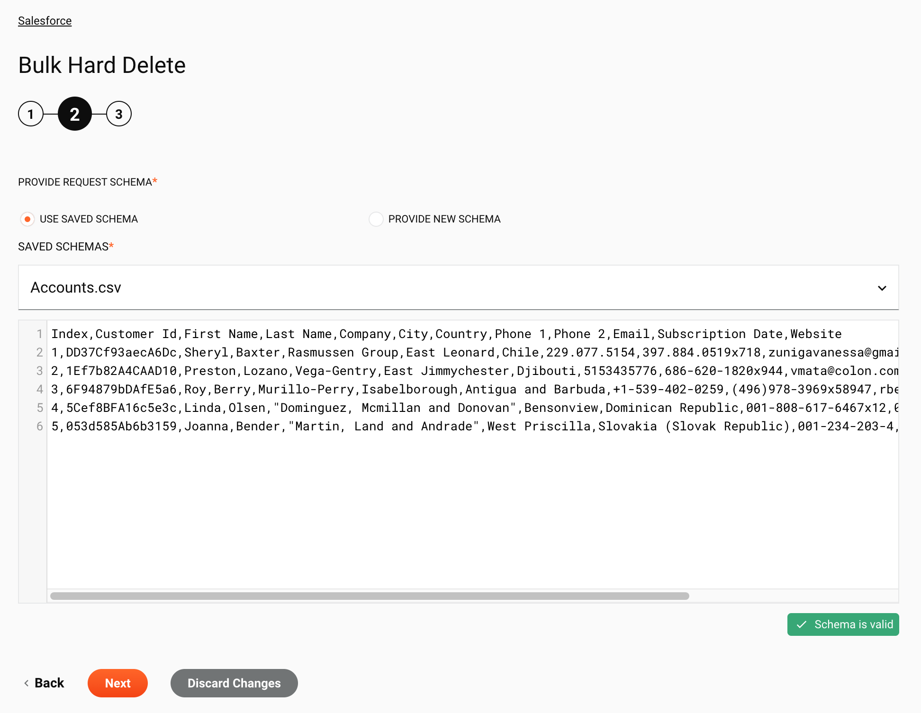The image size is (921, 713).
Task: Click the active step 2 circle icon
Action: [x=74, y=114]
